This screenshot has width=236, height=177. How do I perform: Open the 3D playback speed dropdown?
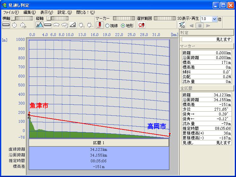(214, 19)
